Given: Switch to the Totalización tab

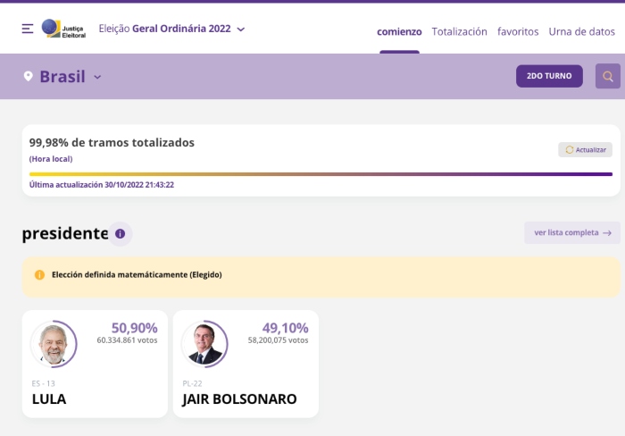Looking at the screenshot, I should (459, 31).
